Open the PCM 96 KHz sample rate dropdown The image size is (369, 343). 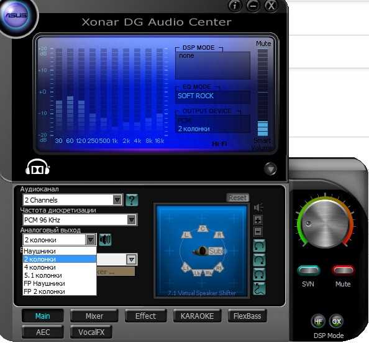(x=80, y=220)
